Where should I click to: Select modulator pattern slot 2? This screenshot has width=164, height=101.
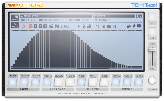tap(36, 26)
